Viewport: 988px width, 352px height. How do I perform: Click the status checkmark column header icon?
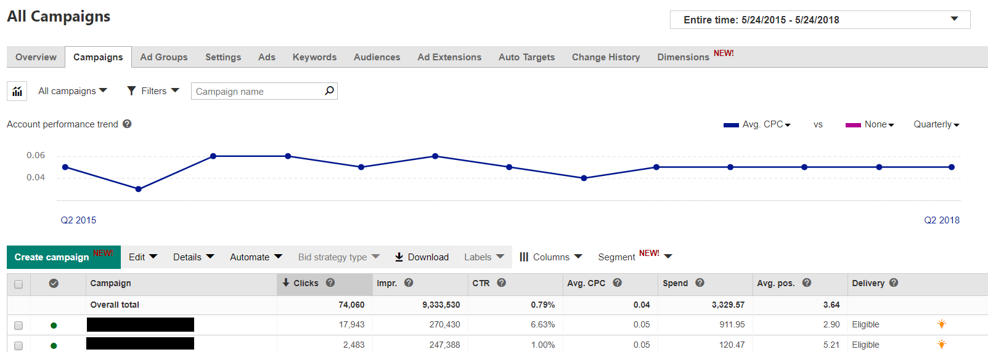[54, 283]
